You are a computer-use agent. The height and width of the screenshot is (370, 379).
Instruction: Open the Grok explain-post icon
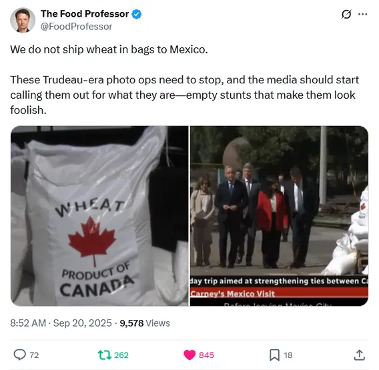(x=346, y=15)
